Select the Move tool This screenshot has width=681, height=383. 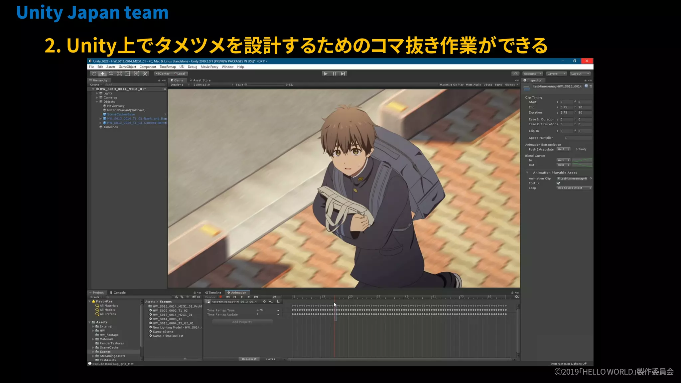pos(102,74)
